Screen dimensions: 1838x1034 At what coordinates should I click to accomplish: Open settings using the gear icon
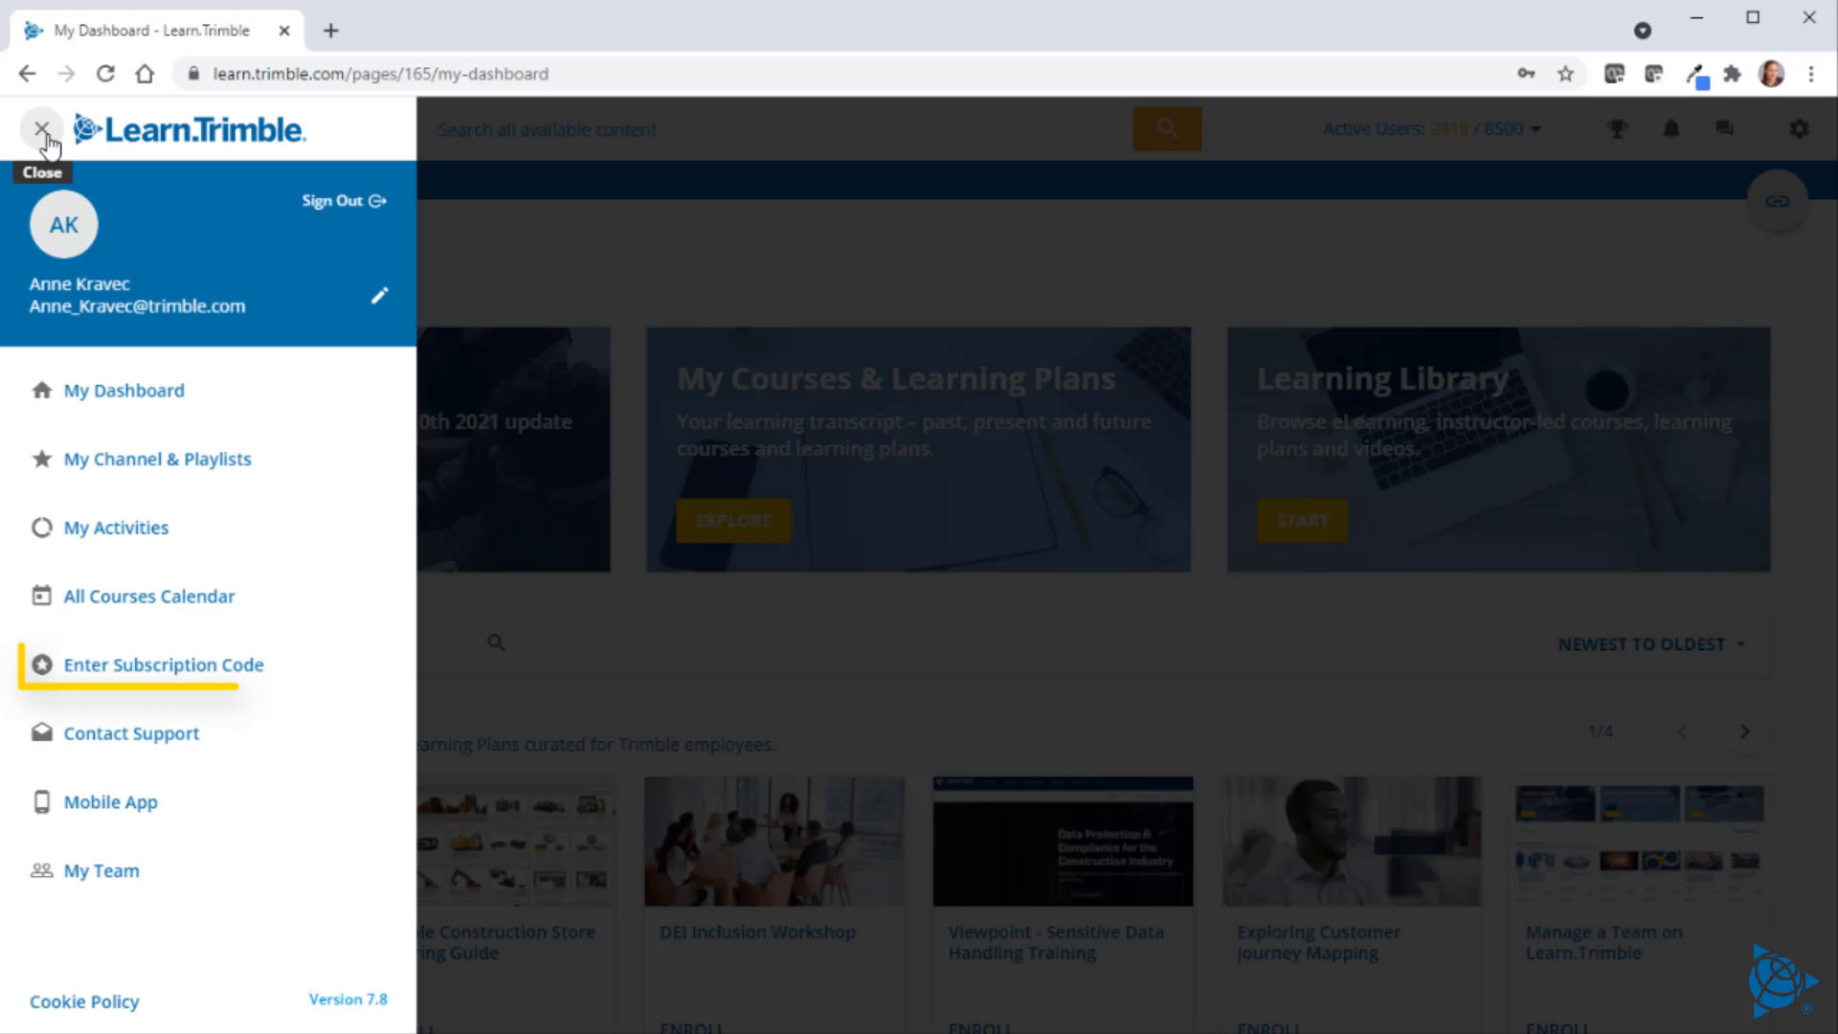tap(1799, 128)
